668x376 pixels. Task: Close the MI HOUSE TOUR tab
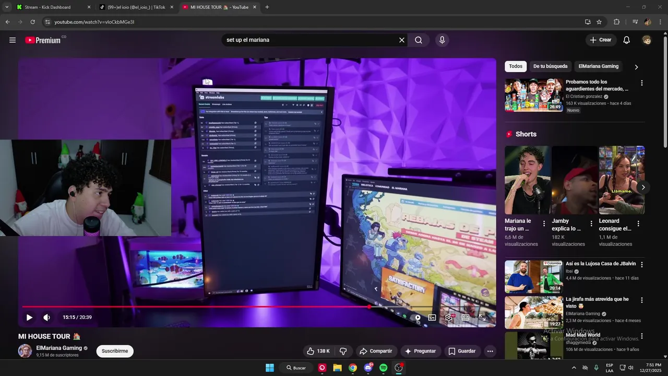coord(255,7)
